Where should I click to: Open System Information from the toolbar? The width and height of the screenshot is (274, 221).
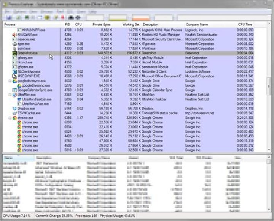(x=27, y=17)
